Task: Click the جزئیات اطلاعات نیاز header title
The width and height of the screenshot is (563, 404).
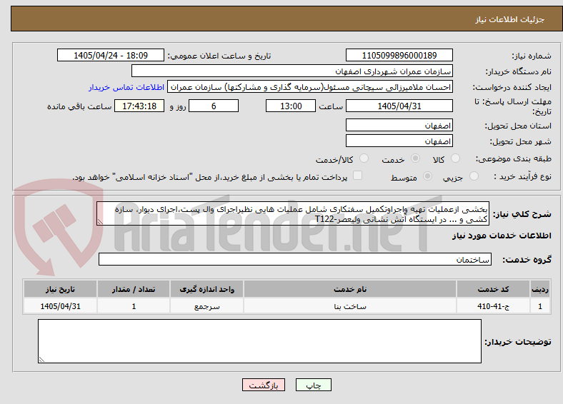Action: pos(510,19)
